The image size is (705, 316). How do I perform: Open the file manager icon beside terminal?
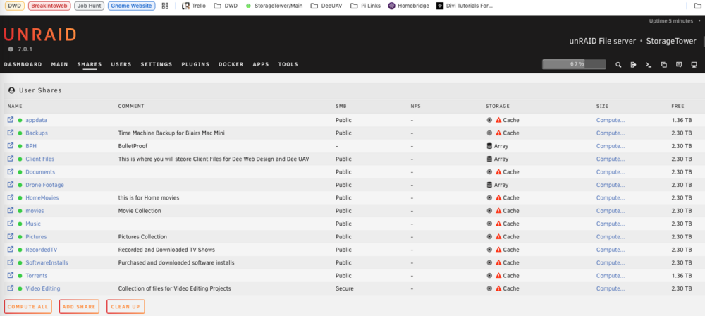[663, 65]
